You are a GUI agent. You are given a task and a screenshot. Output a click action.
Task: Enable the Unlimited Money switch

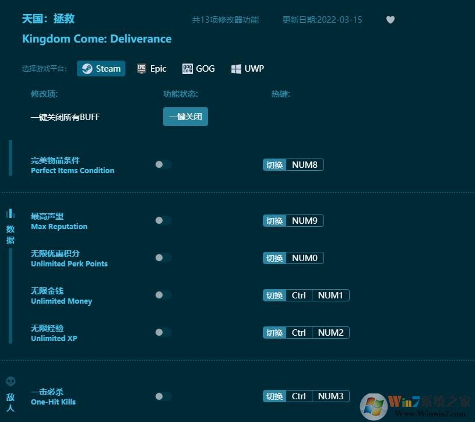coord(163,295)
